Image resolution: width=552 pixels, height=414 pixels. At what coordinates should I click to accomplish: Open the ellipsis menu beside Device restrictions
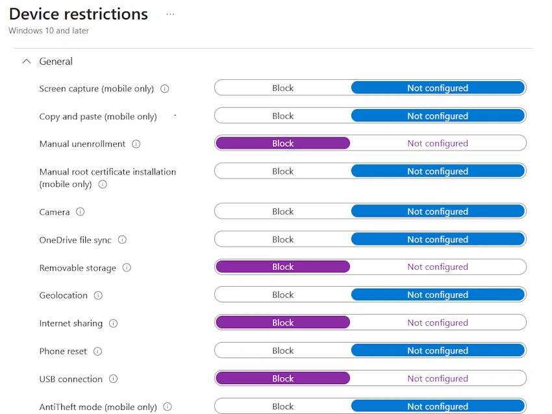click(x=170, y=14)
